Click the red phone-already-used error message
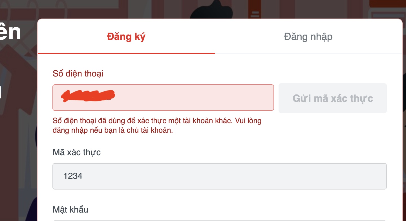The height and width of the screenshot is (221, 406). pos(157,126)
